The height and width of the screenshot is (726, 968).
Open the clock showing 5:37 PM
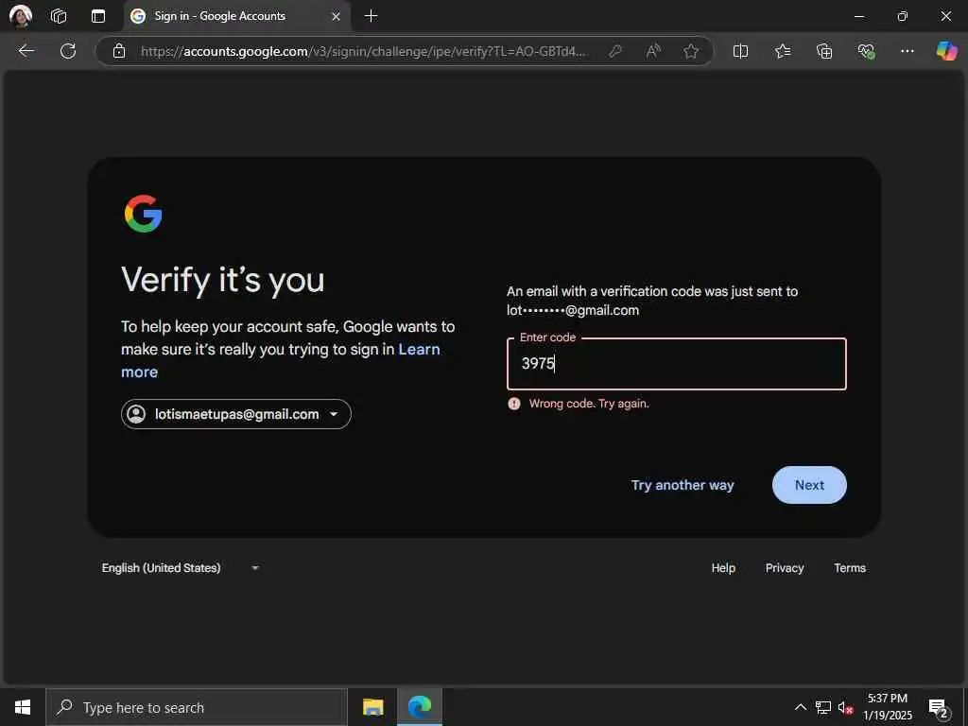tap(887, 707)
